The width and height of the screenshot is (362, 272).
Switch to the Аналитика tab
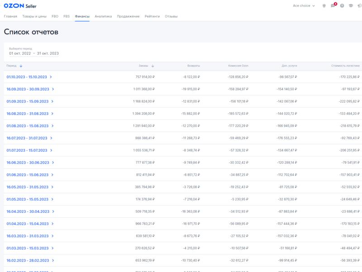tap(103, 16)
